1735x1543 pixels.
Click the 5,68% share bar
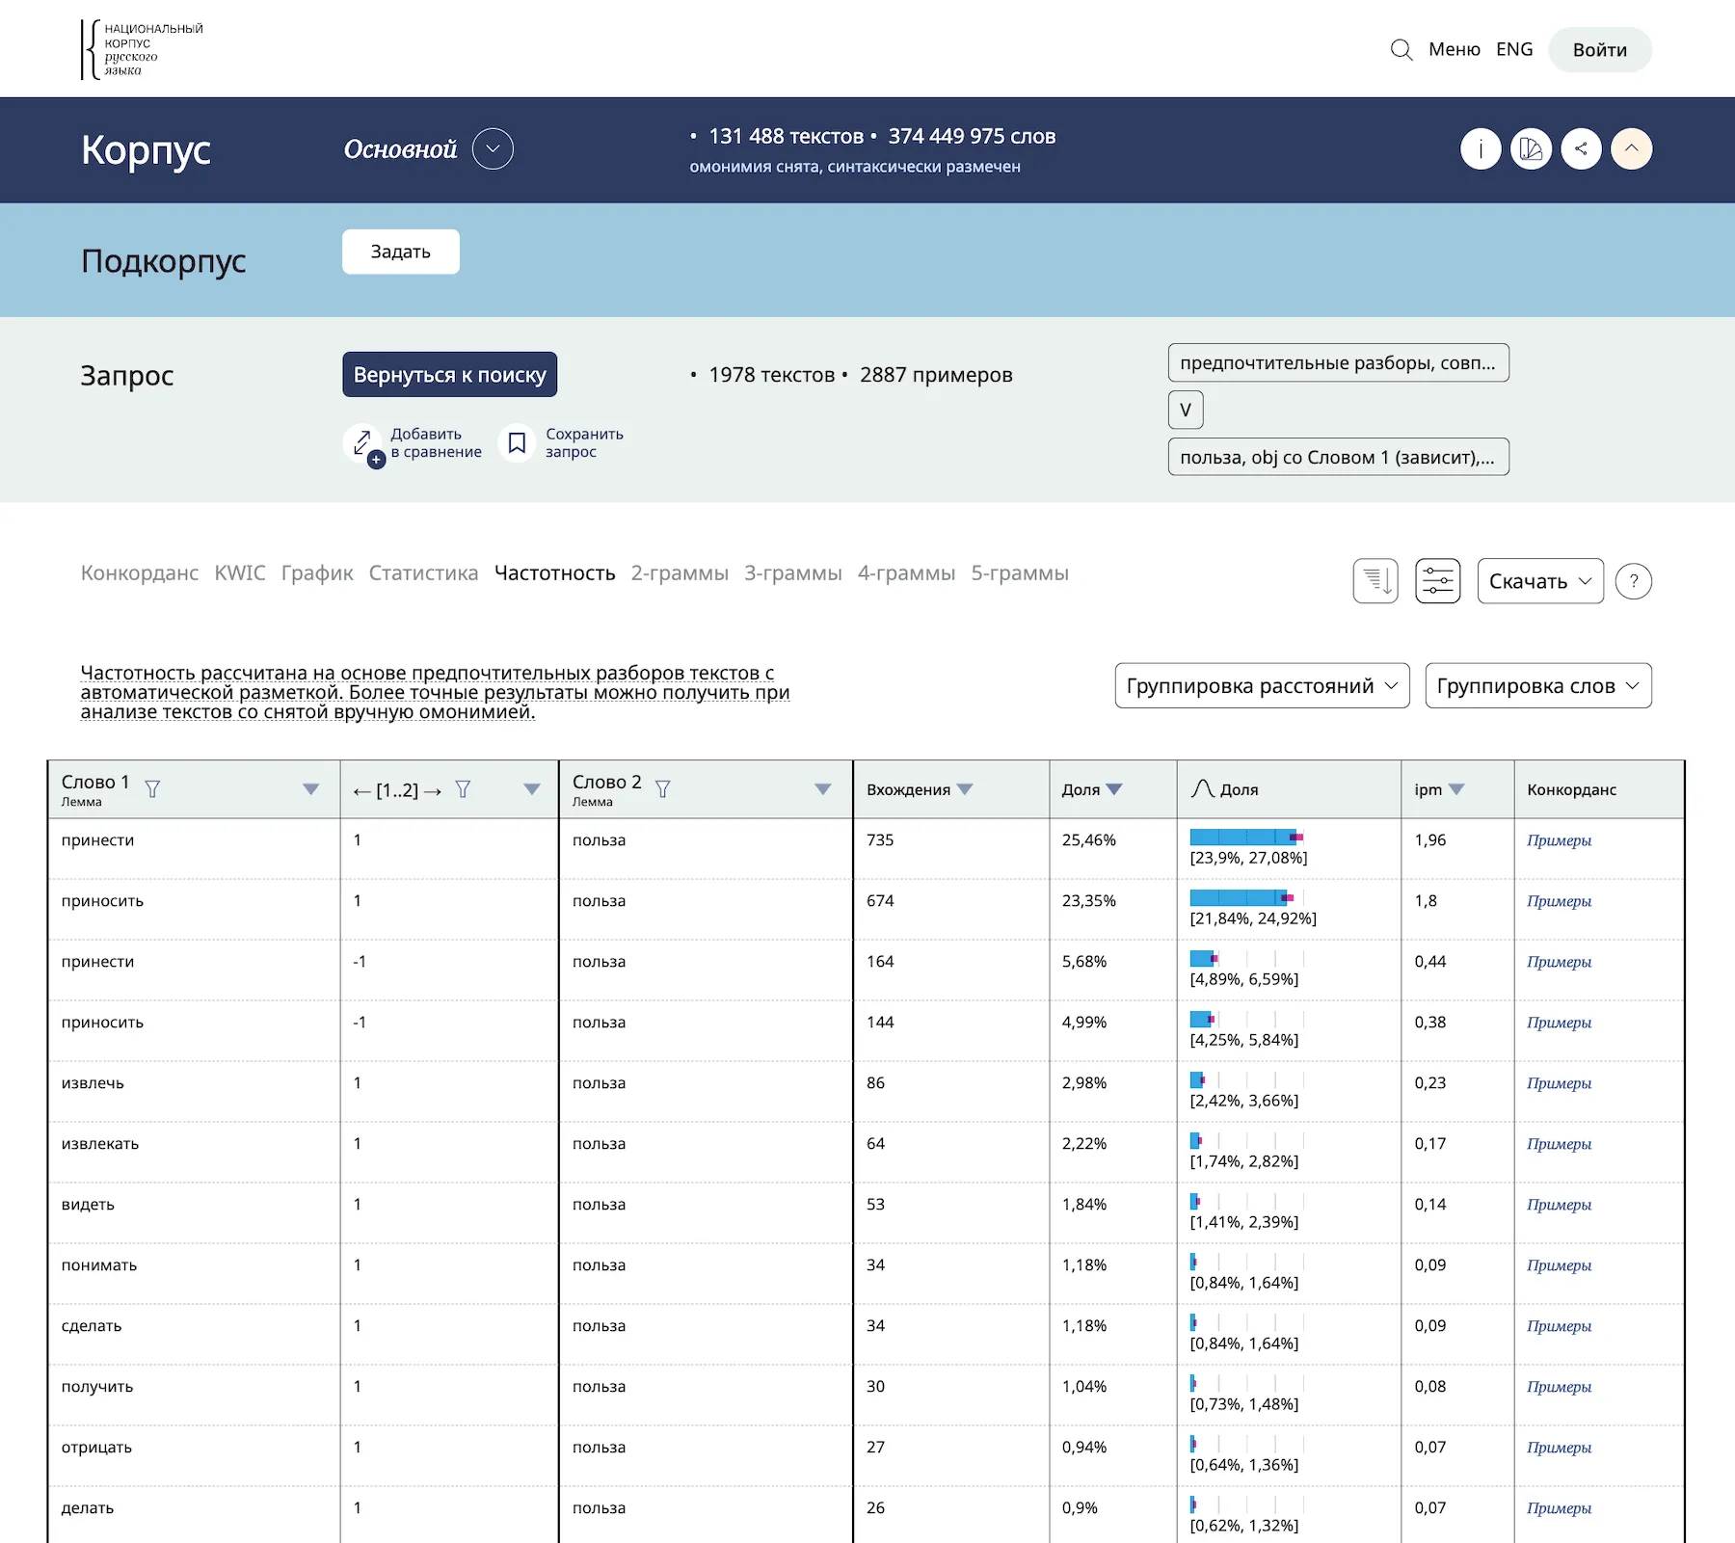pyautogui.click(x=1204, y=959)
